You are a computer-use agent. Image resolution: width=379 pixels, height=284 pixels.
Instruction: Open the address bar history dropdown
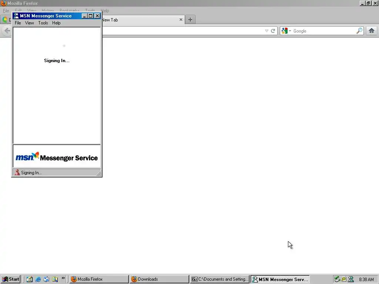[266, 31]
